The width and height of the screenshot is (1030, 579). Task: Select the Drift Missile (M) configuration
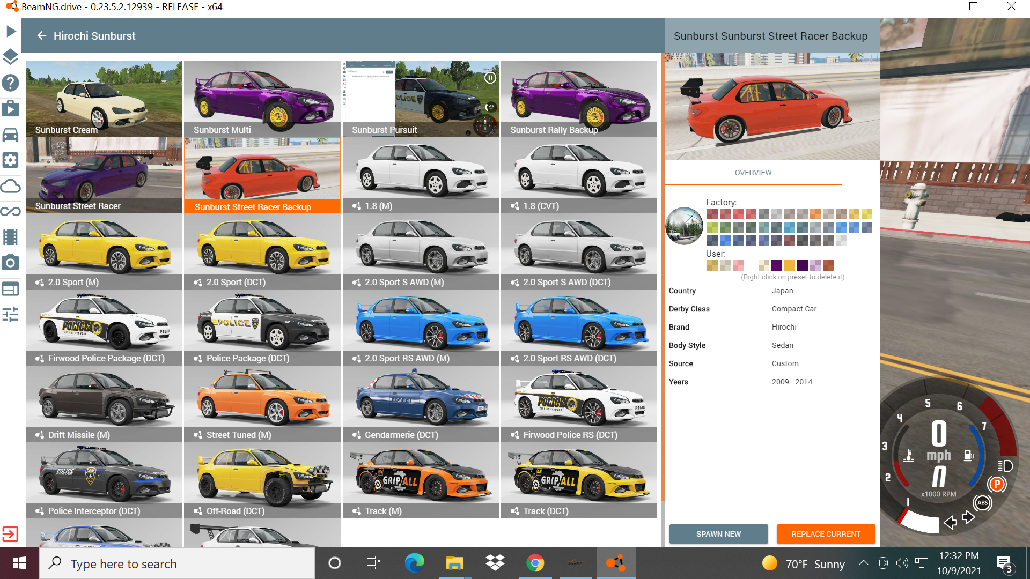click(104, 404)
